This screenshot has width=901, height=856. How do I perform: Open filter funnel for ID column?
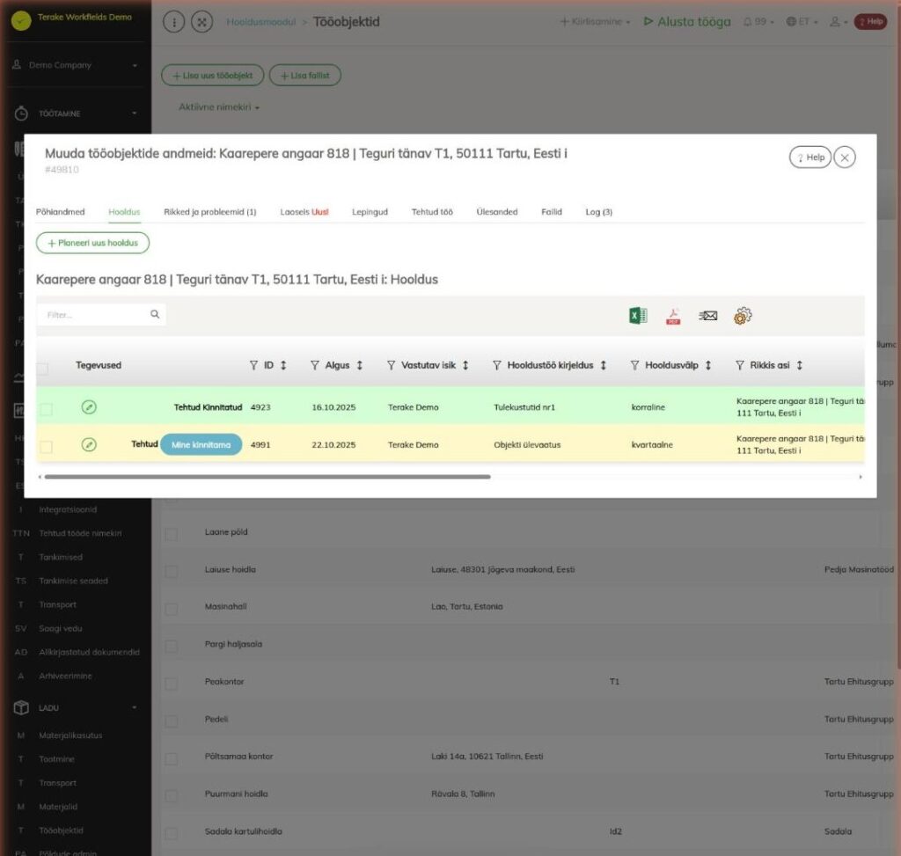[x=253, y=365]
